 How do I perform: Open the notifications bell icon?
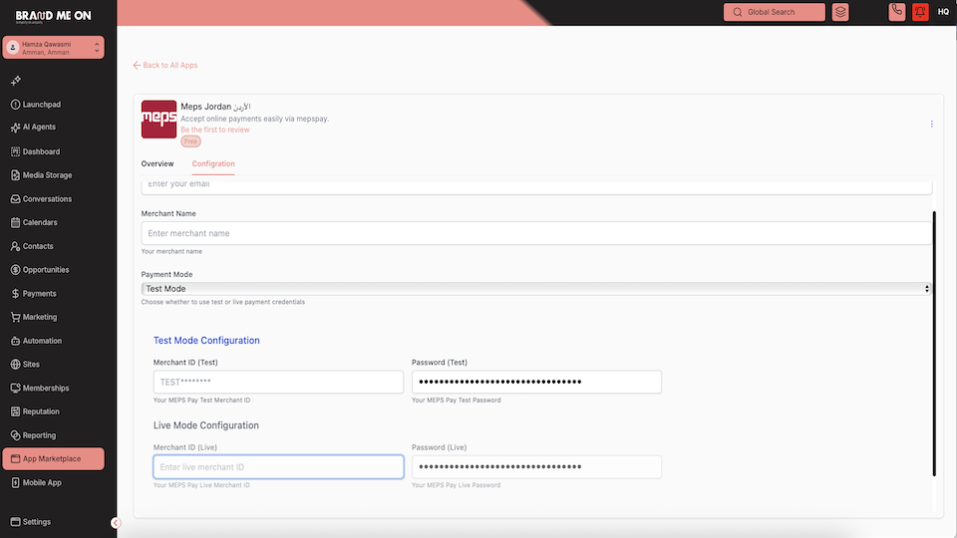(x=920, y=12)
